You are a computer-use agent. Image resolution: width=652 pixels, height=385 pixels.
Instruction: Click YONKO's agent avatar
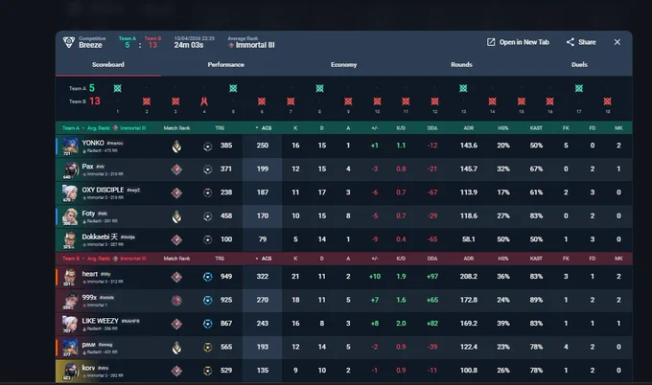coord(70,146)
